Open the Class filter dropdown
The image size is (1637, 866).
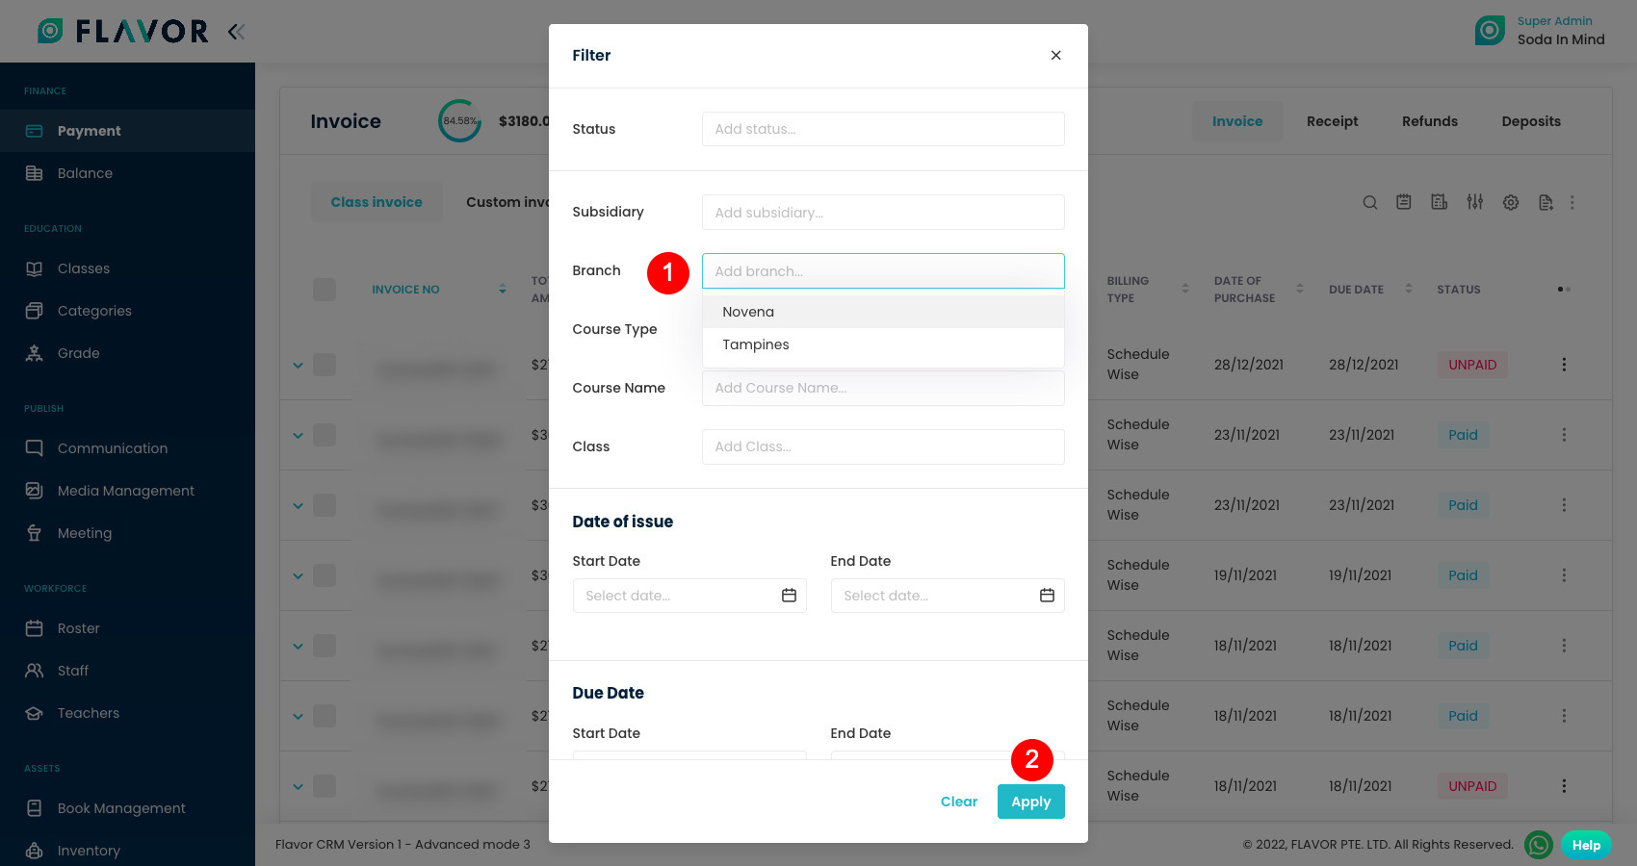[883, 446]
